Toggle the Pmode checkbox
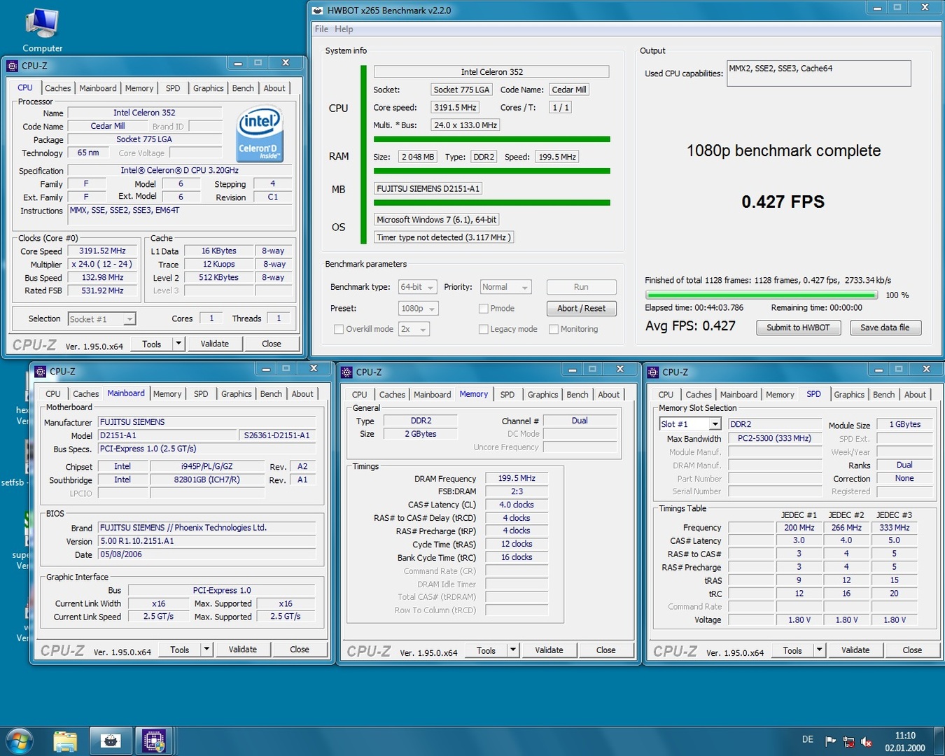This screenshot has width=945, height=756. click(x=483, y=309)
